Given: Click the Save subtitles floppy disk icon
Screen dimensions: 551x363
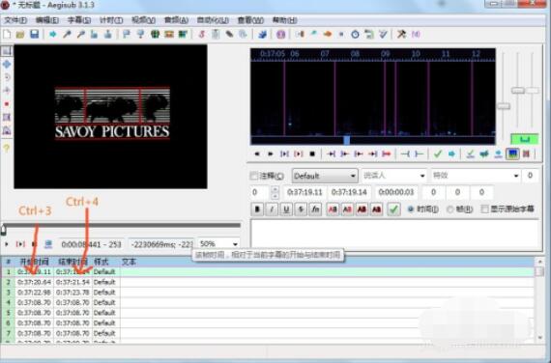Looking at the screenshot, I should pos(34,34).
